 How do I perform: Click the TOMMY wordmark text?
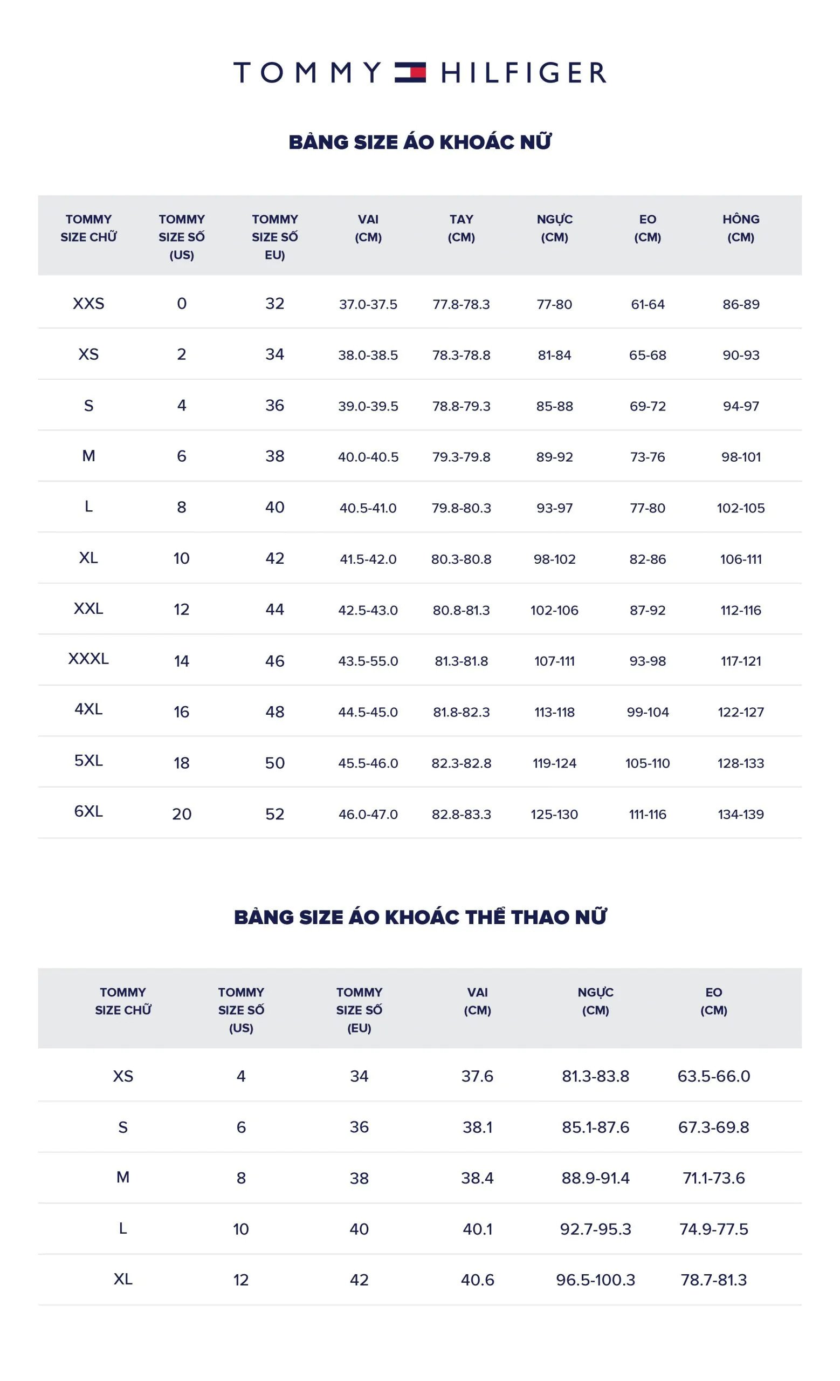[307, 73]
